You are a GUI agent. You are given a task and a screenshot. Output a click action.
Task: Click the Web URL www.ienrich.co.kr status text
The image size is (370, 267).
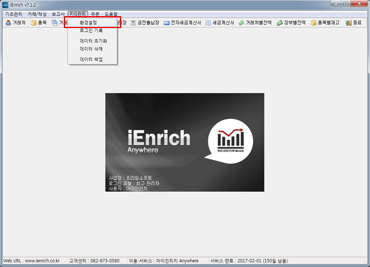coord(31,260)
